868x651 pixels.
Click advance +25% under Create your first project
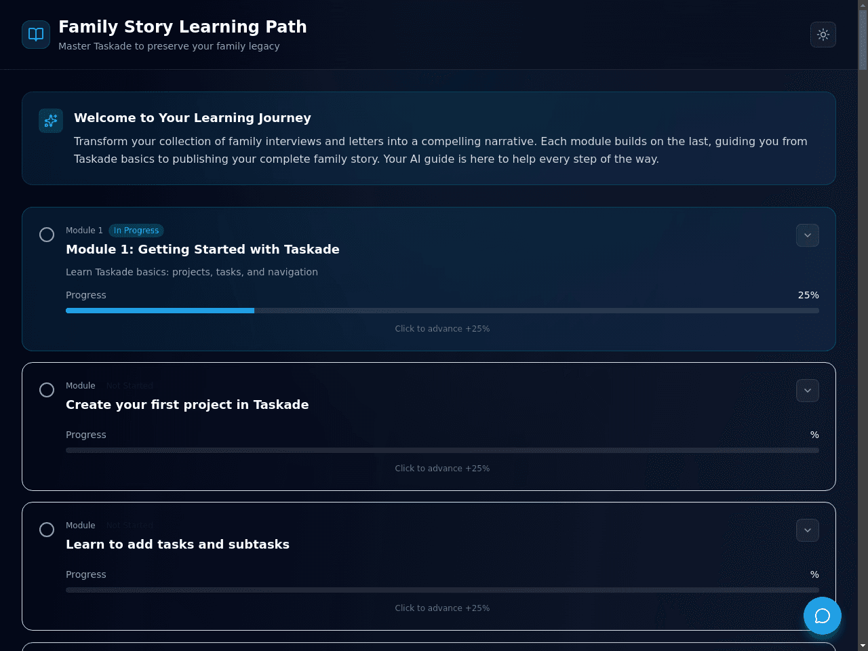(442, 469)
